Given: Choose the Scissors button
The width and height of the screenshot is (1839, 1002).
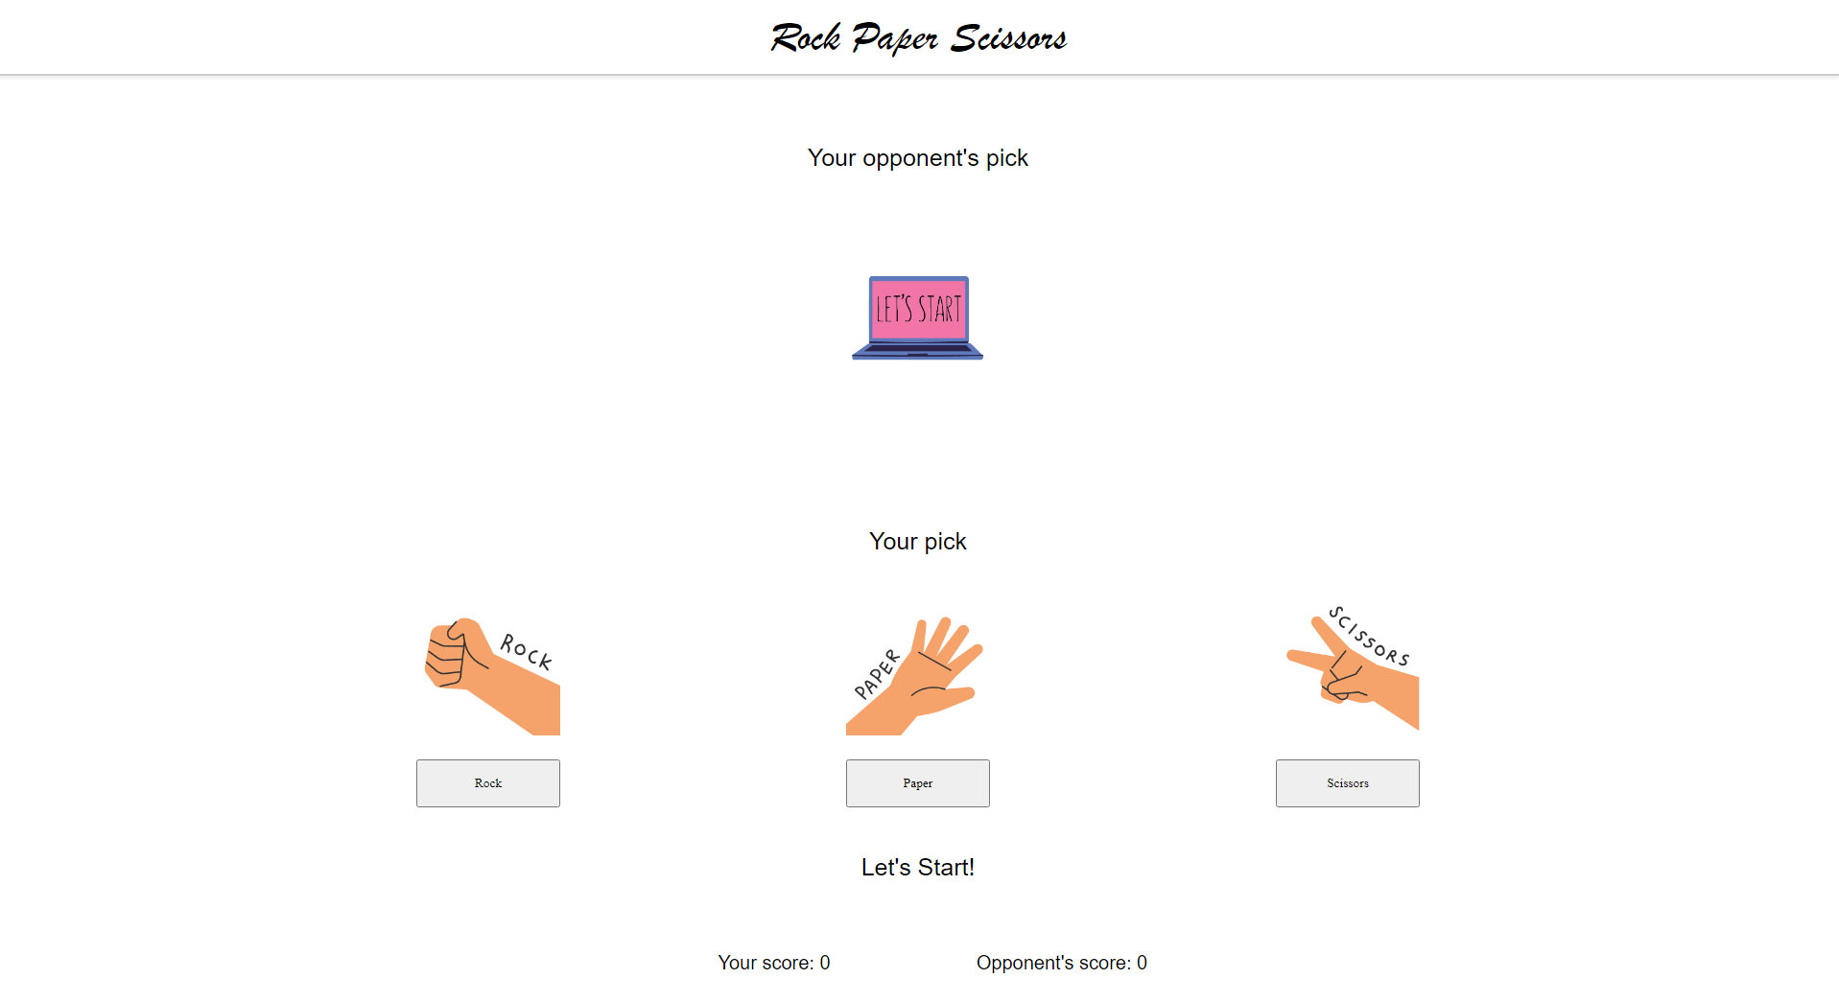Looking at the screenshot, I should [x=1347, y=783].
